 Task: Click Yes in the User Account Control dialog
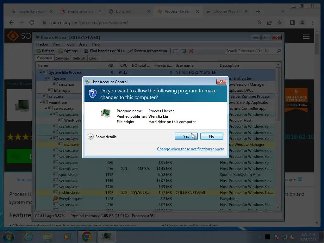[186, 136]
